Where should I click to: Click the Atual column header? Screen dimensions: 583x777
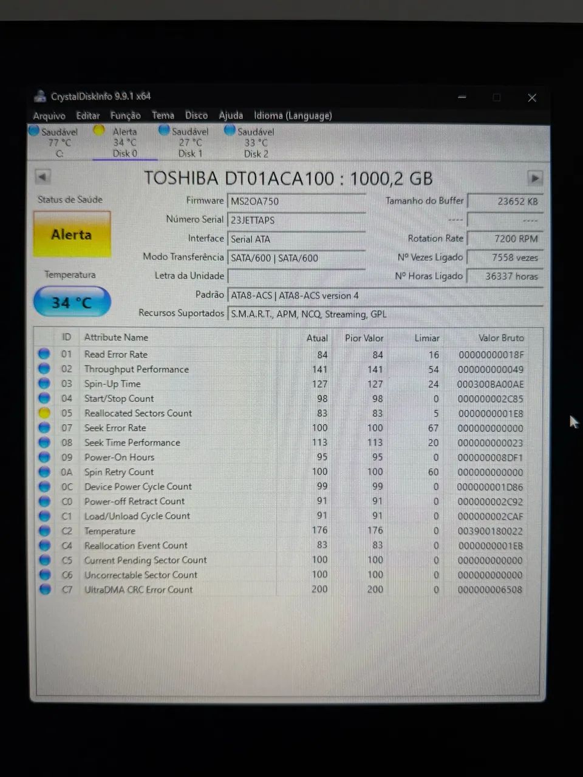316,338
